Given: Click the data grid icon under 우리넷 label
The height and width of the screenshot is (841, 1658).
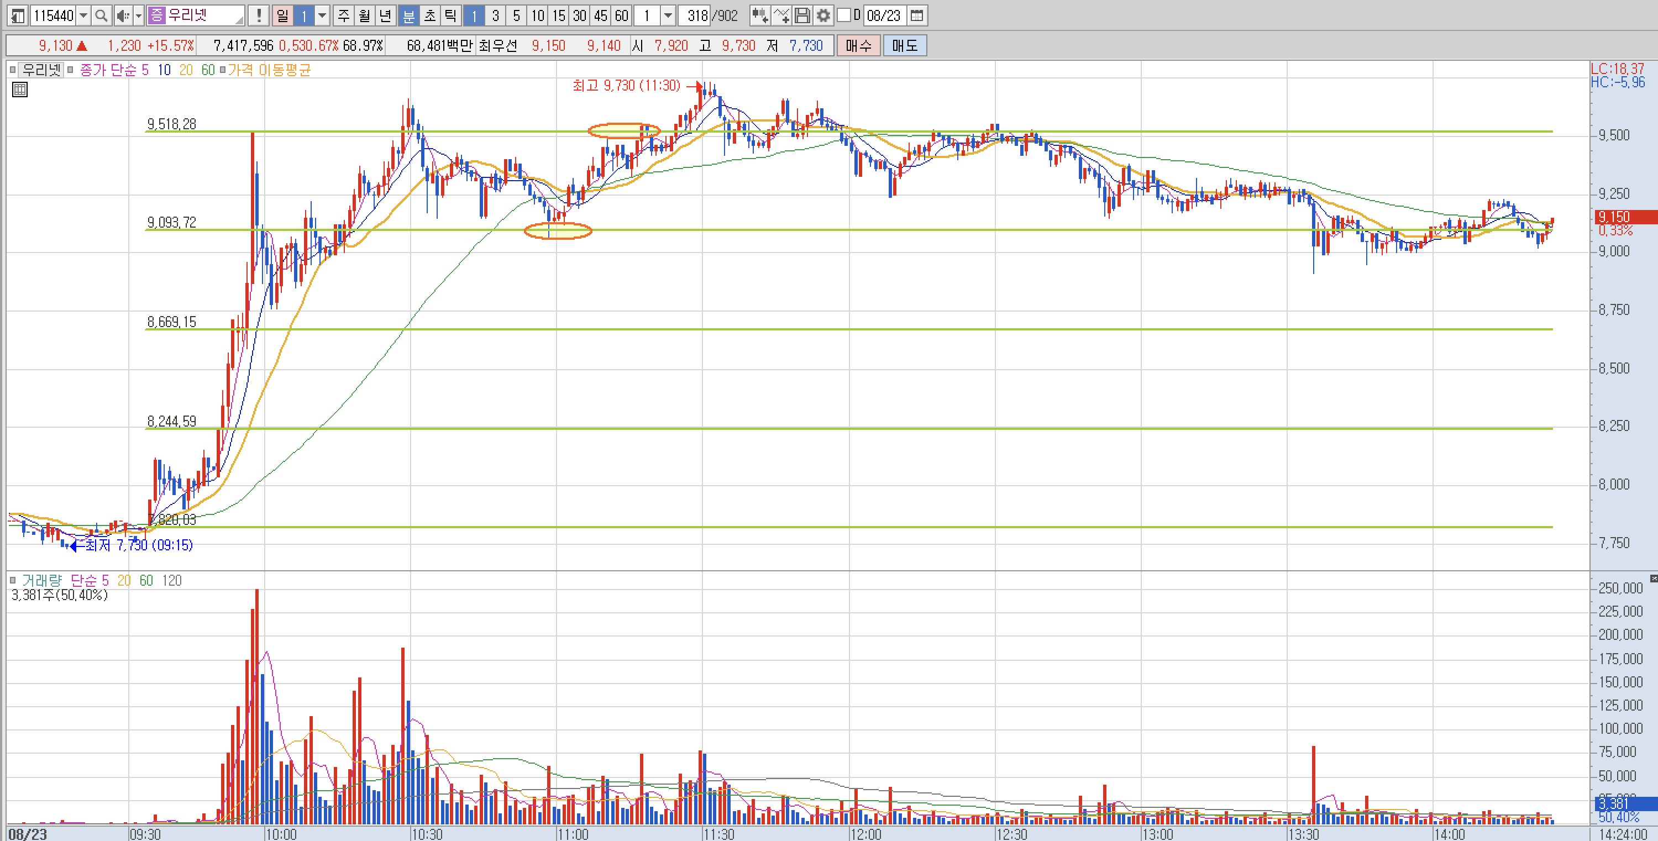Looking at the screenshot, I should [x=20, y=90].
